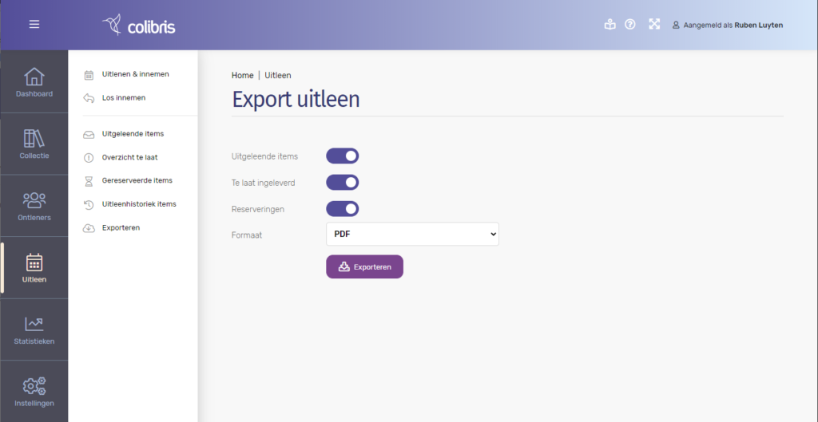Open Gereserveerde items page
Image resolution: width=818 pixels, height=422 pixels.
coord(137,180)
